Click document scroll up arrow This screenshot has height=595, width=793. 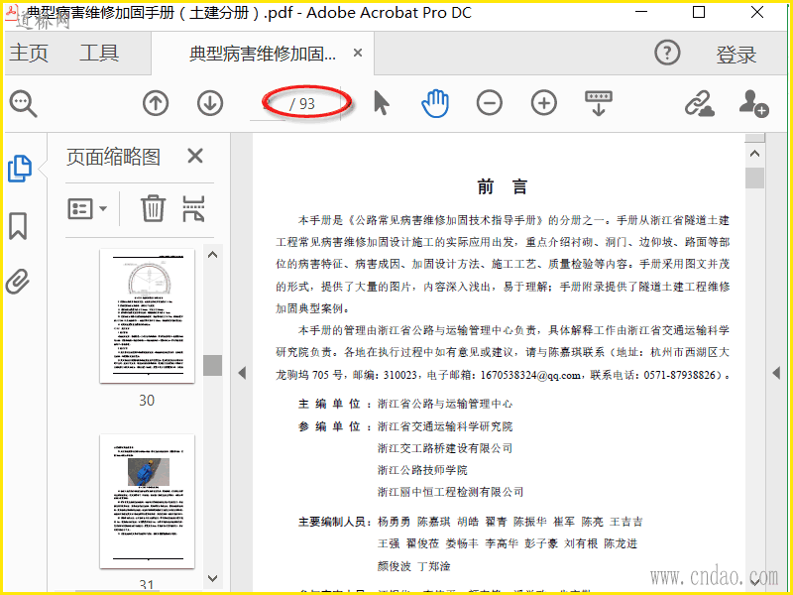click(755, 154)
